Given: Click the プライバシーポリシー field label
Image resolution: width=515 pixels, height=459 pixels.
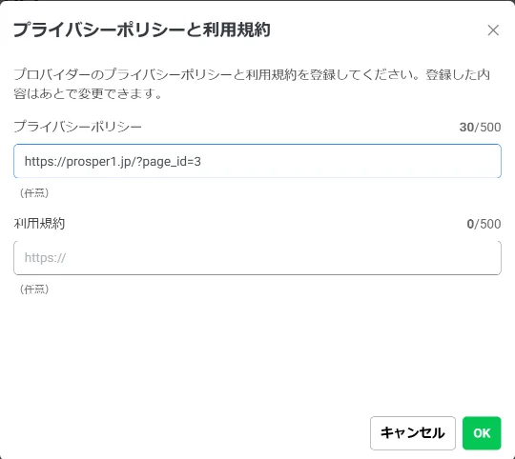Looking at the screenshot, I should [x=77, y=127].
